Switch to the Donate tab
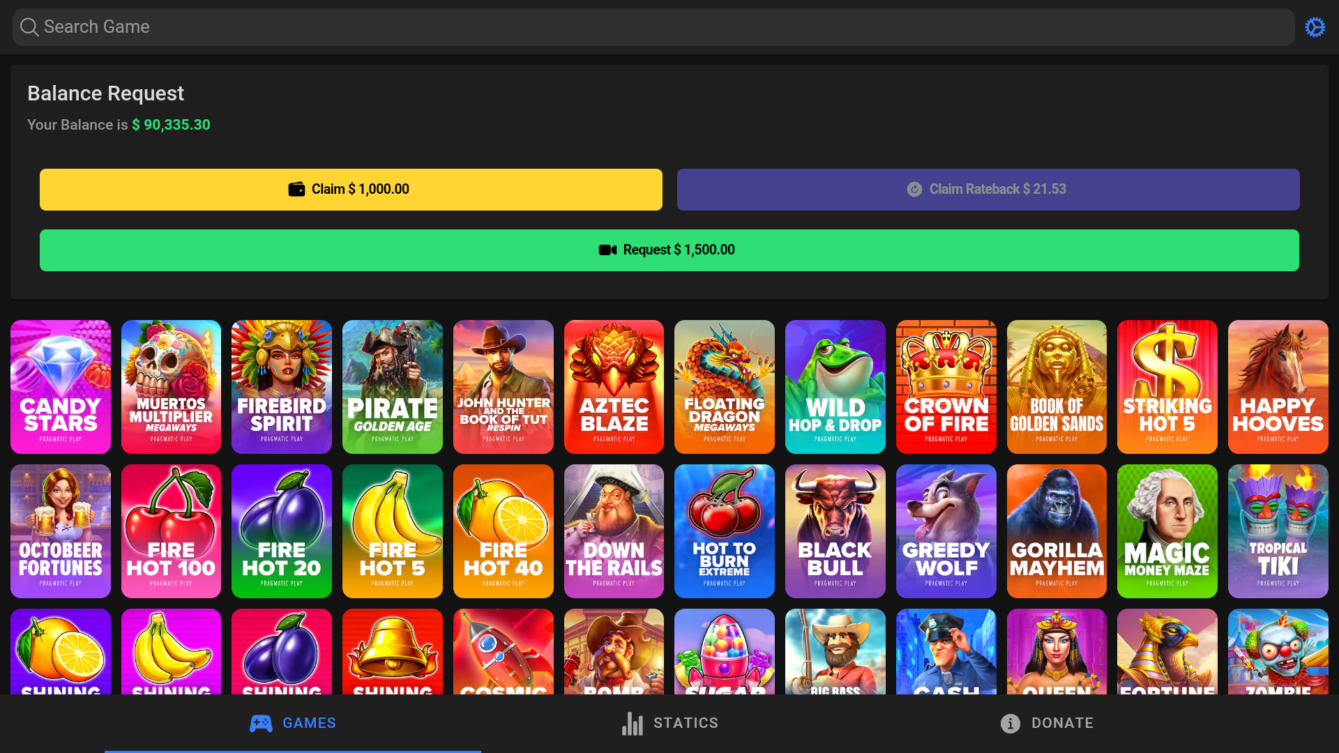This screenshot has width=1339, height=753. 1046,723
